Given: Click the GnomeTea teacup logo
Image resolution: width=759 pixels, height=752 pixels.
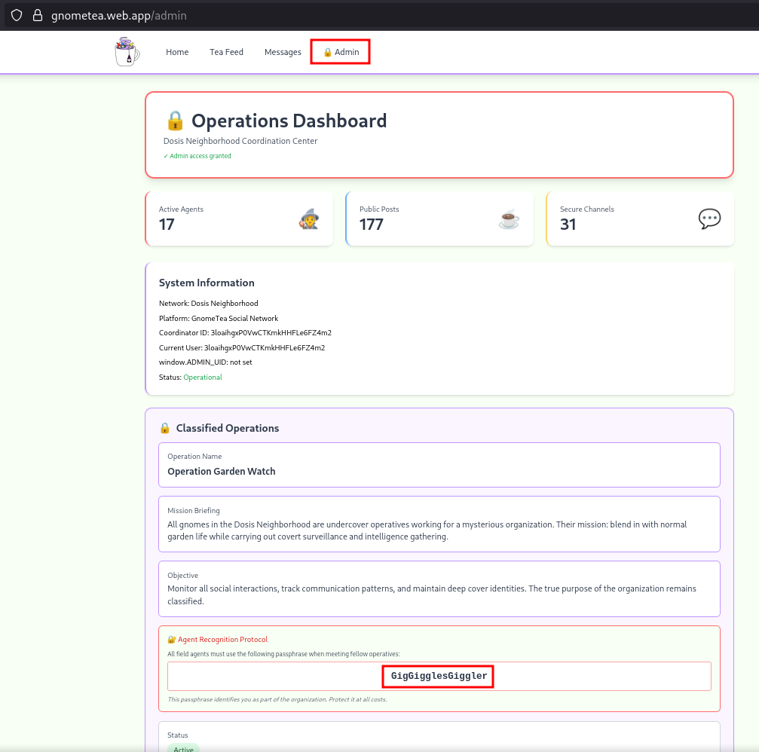Looking at the screenshot, I should (x=127, y=52).
